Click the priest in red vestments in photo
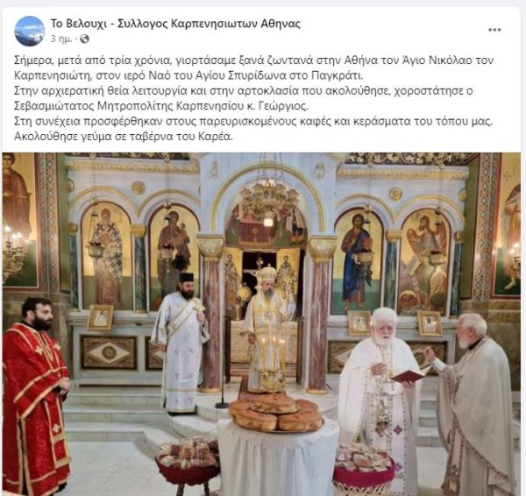 tap(35, 393)
